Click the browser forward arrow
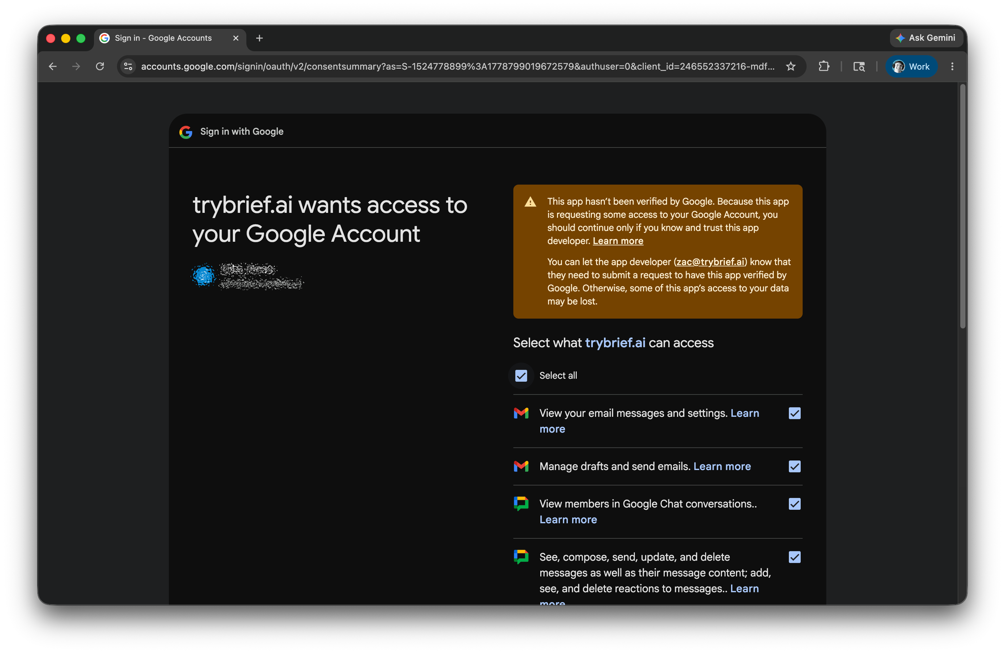Screen dimensions: 1005x654 point(77,66)
